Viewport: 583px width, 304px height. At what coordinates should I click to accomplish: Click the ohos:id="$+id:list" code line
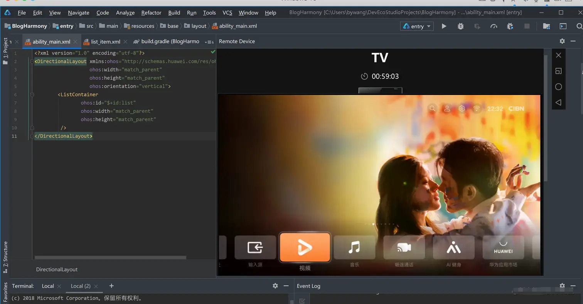[x=108, y=103]
